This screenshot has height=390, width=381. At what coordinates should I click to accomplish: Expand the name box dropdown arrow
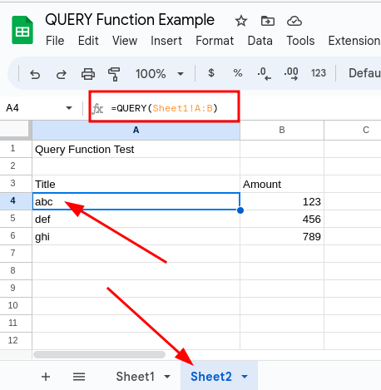(69, 108)
